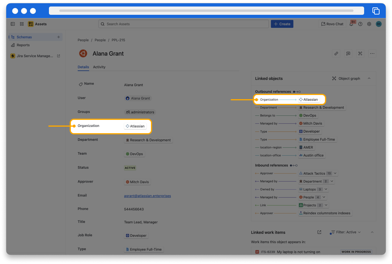Open the Object graph view
Screen dimensions: 392x264
pos(346,78)
